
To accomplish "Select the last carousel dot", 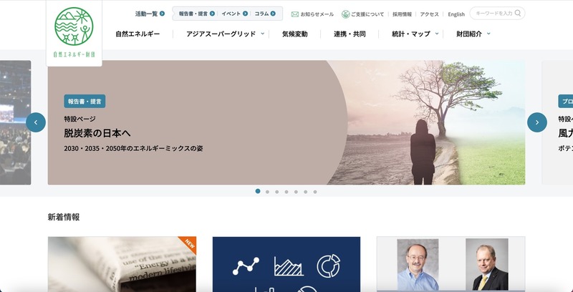I will pos(315,192).
